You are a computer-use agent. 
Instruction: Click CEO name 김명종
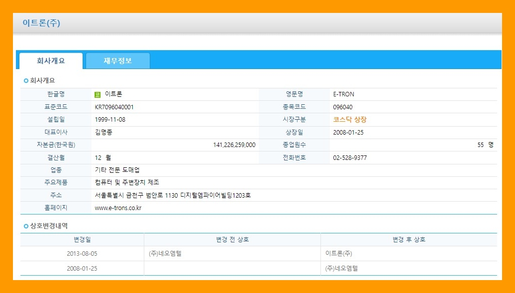click(x=103, y=132)
